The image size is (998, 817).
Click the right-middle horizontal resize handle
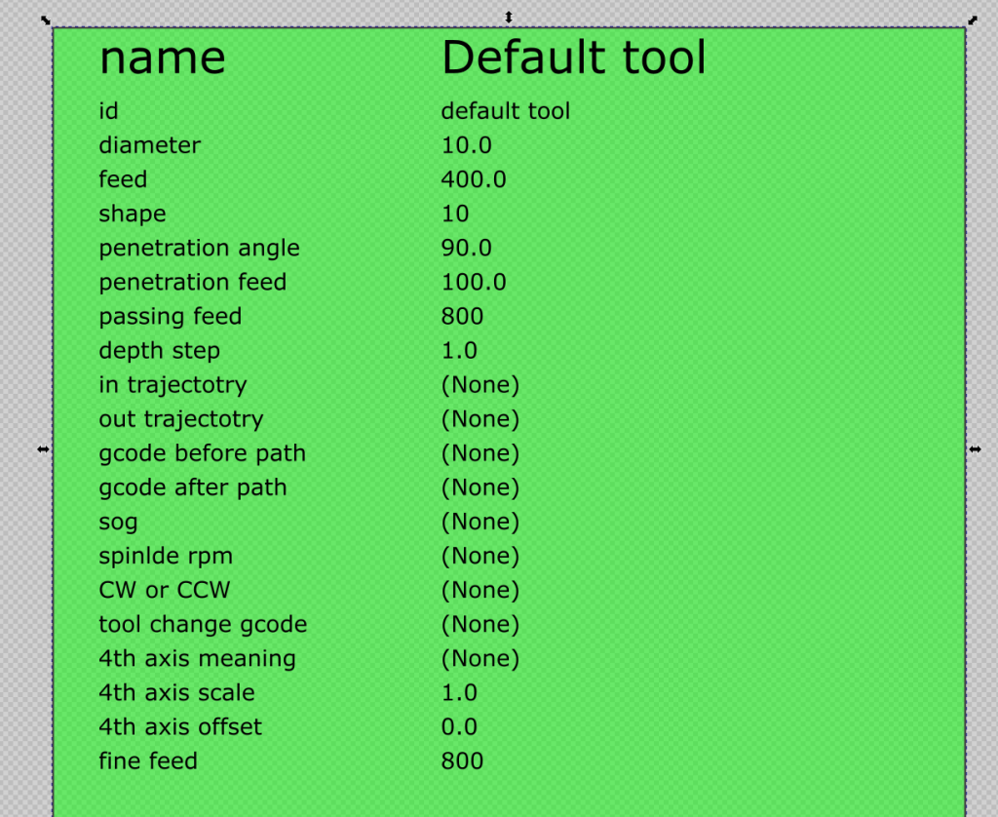975,448
